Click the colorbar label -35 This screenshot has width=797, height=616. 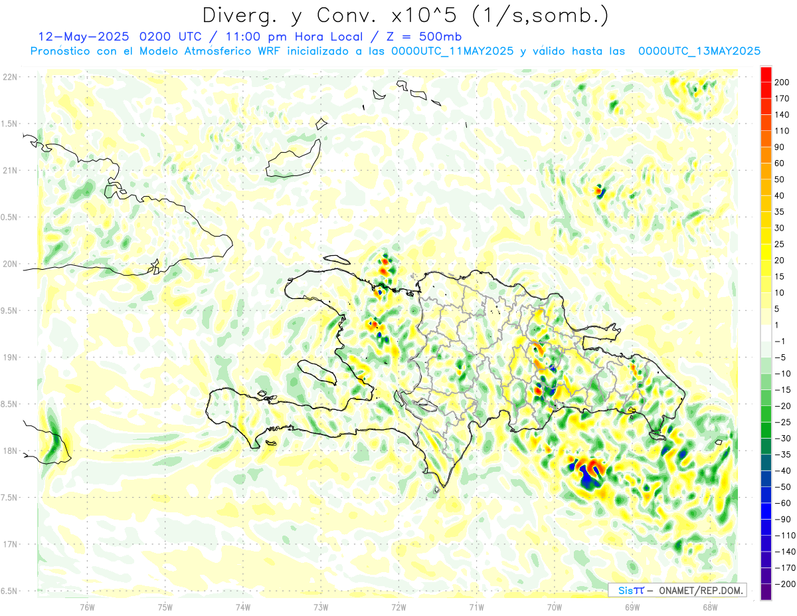tap(784, 455)
